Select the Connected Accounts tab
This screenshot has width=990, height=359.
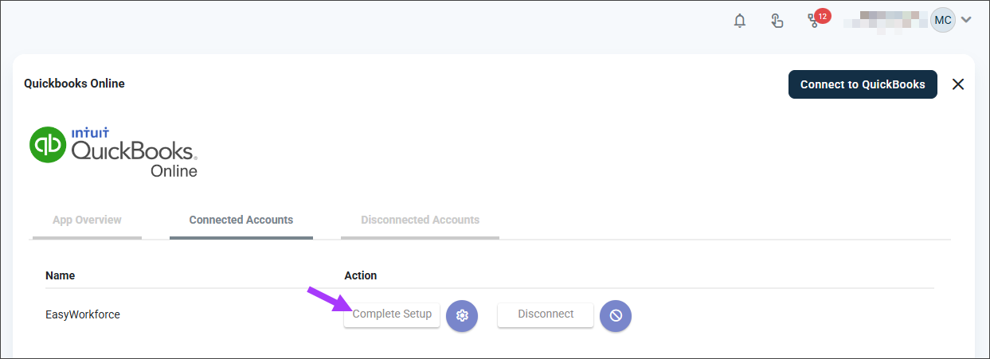[x=241, y=220]
